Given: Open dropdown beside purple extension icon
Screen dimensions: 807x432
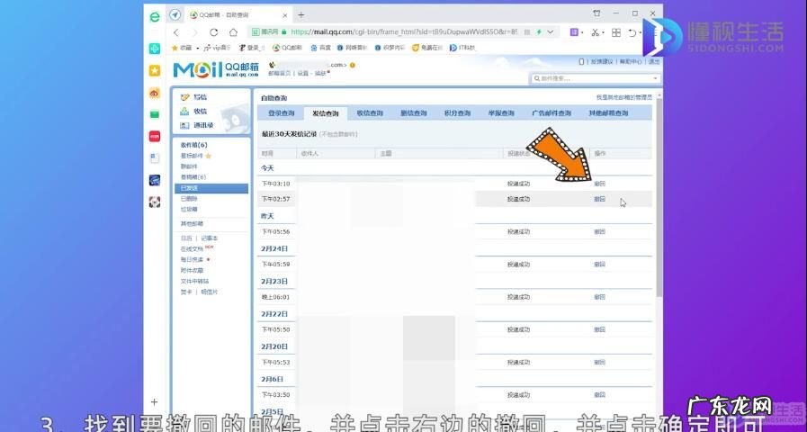Looking at the screenshot, I should 582,32.
